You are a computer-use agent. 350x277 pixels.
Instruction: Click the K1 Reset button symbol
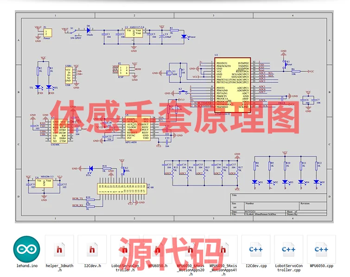pos(284,65)
